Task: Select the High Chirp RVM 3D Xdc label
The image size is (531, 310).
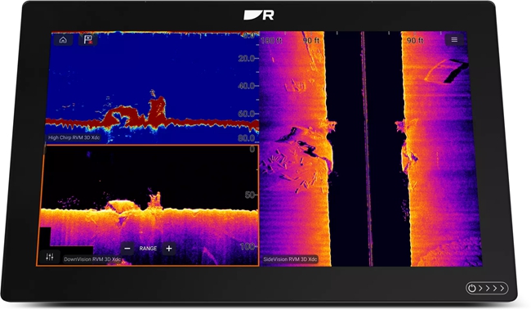Action: (74, 137)
